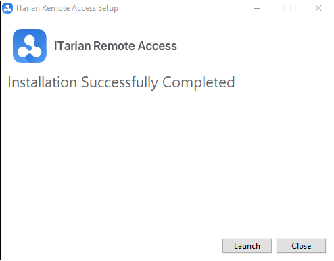
Task: Select the three-circle ITarian logo image
Action: tap(30, 46)
